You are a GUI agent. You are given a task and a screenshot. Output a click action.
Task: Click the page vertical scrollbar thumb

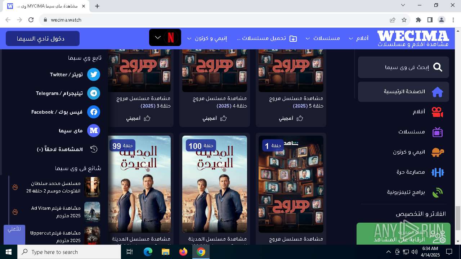pos(458,218)
